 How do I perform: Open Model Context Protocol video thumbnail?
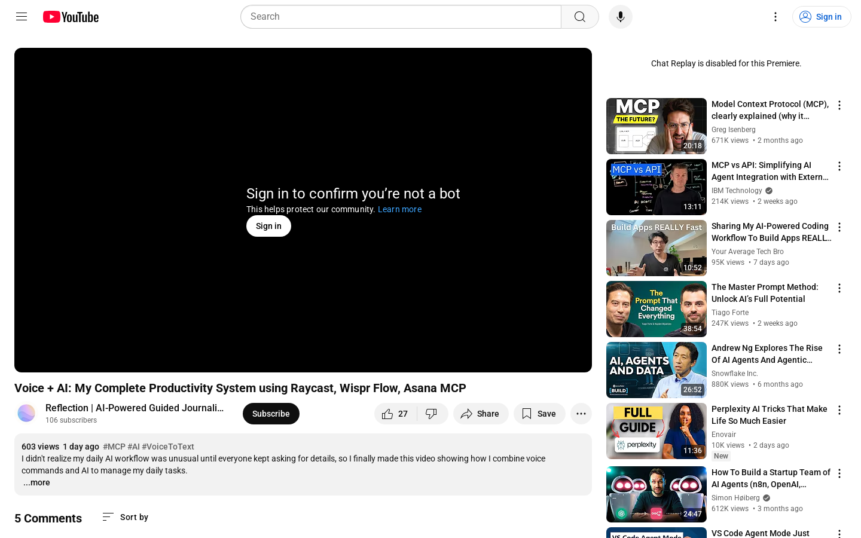coord(657,126)
